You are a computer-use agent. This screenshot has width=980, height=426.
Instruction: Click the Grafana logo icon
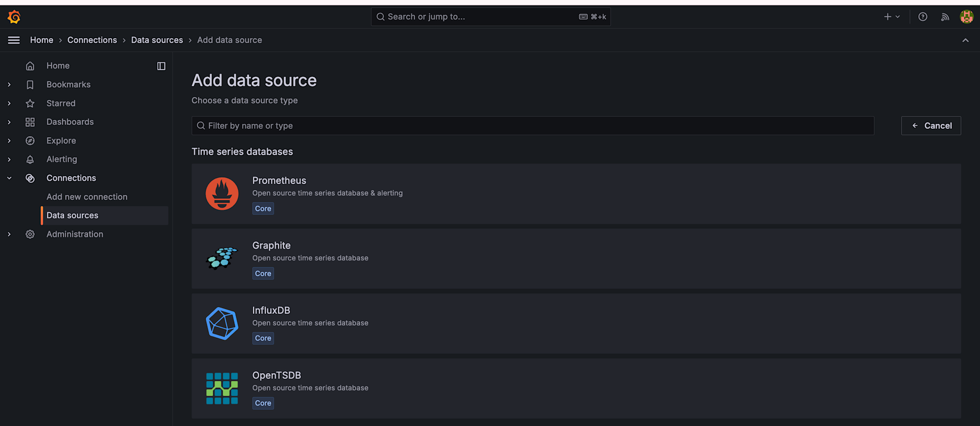pos(14,17)
